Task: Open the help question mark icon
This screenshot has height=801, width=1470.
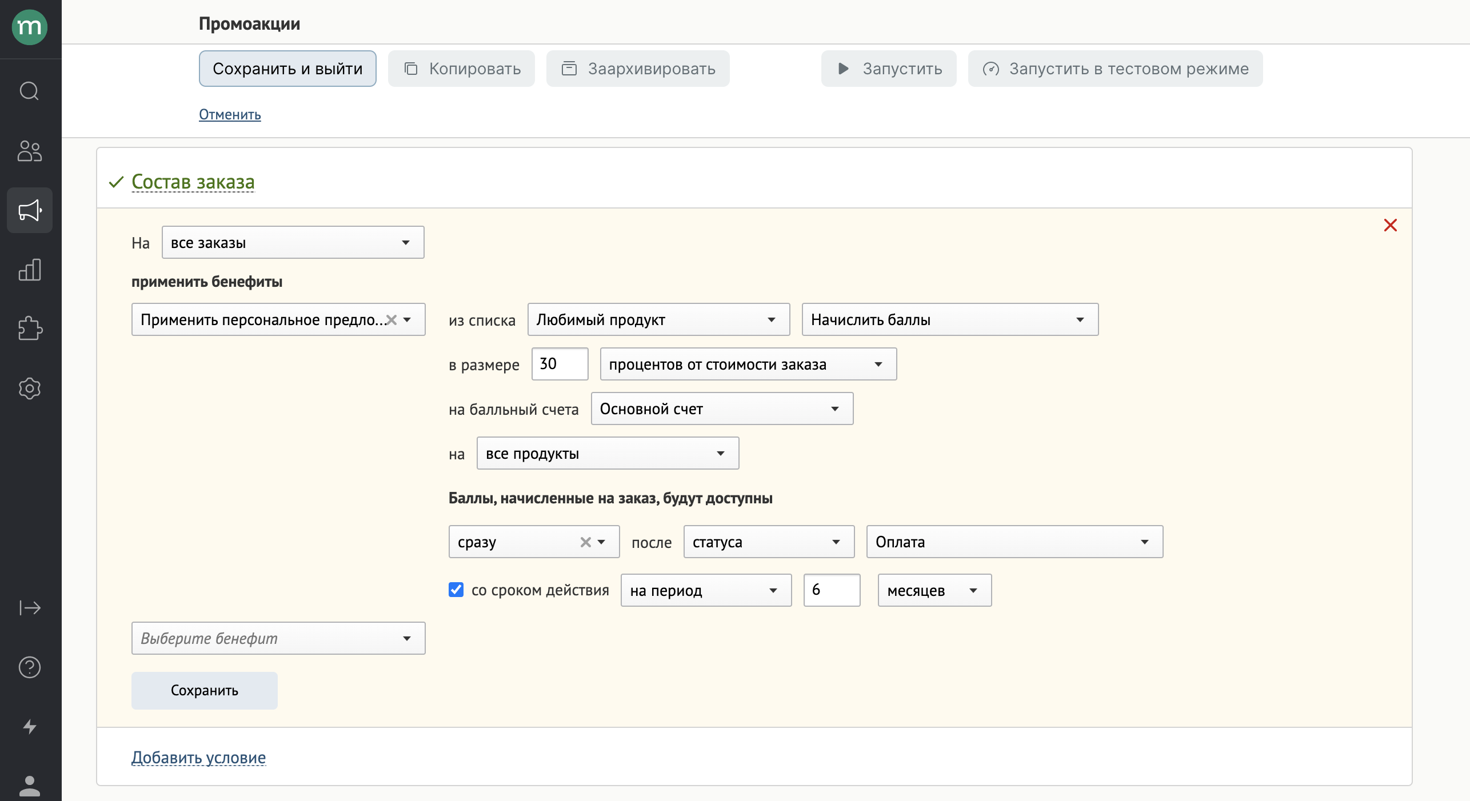Action: point(30,667)
